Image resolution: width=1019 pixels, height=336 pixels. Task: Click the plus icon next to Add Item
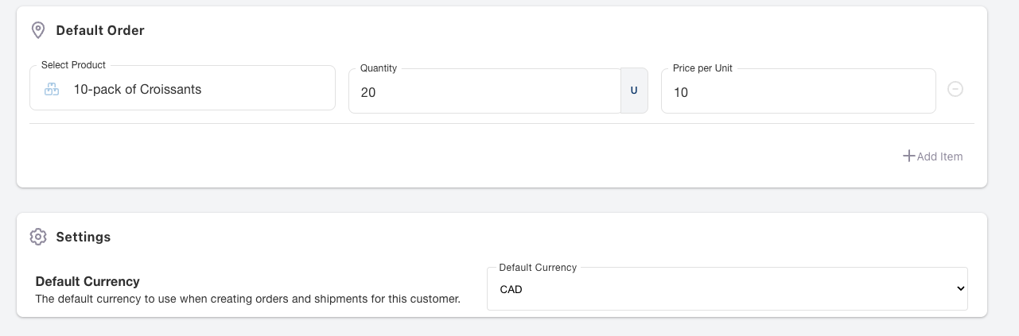908,156
